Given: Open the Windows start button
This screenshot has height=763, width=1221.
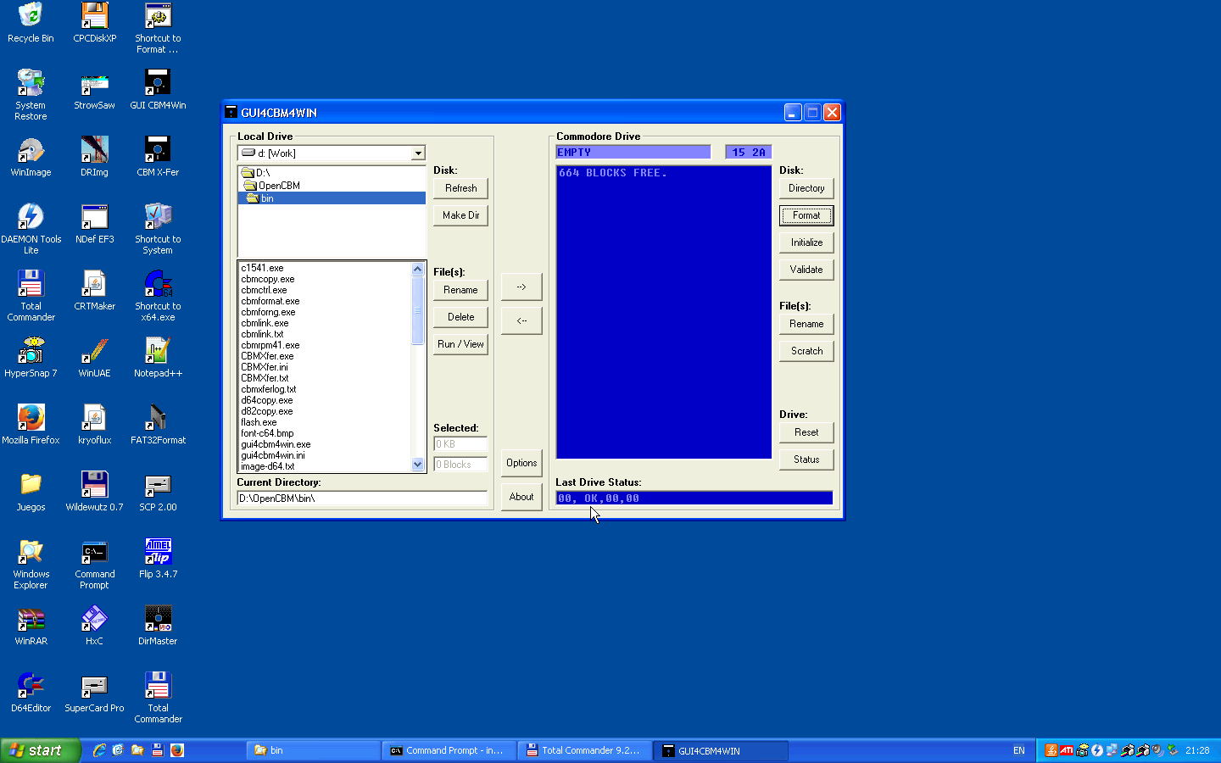Looking at the screenshot, I should pos(40,750).
